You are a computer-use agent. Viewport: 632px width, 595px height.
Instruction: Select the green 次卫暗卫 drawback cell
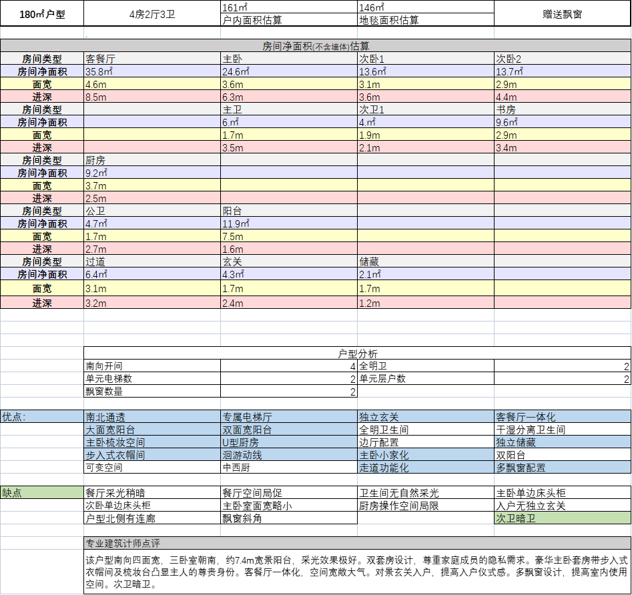coord(563,518)
